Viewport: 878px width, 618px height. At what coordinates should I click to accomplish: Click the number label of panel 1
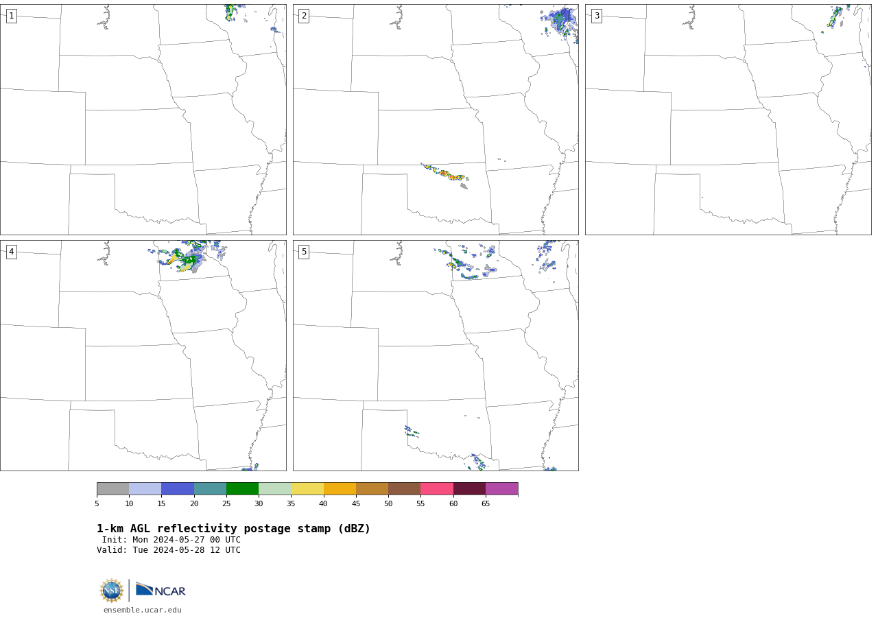(x=12, y=16)
